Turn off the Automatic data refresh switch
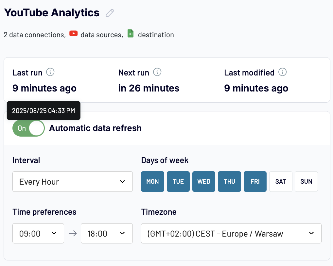The height and width of the screenshot is (266, 333). (x=28, y=128)
